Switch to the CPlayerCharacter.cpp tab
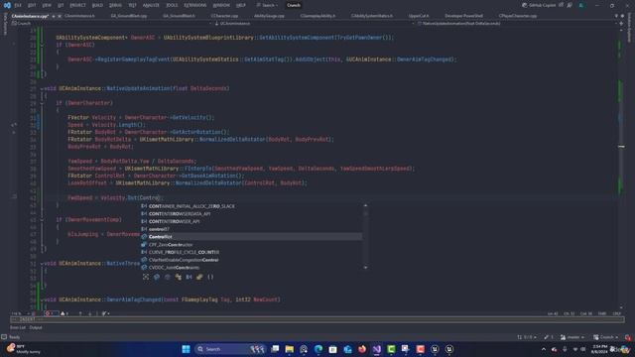Viewport: 635px width, 357px height. [x=518, y=16]
